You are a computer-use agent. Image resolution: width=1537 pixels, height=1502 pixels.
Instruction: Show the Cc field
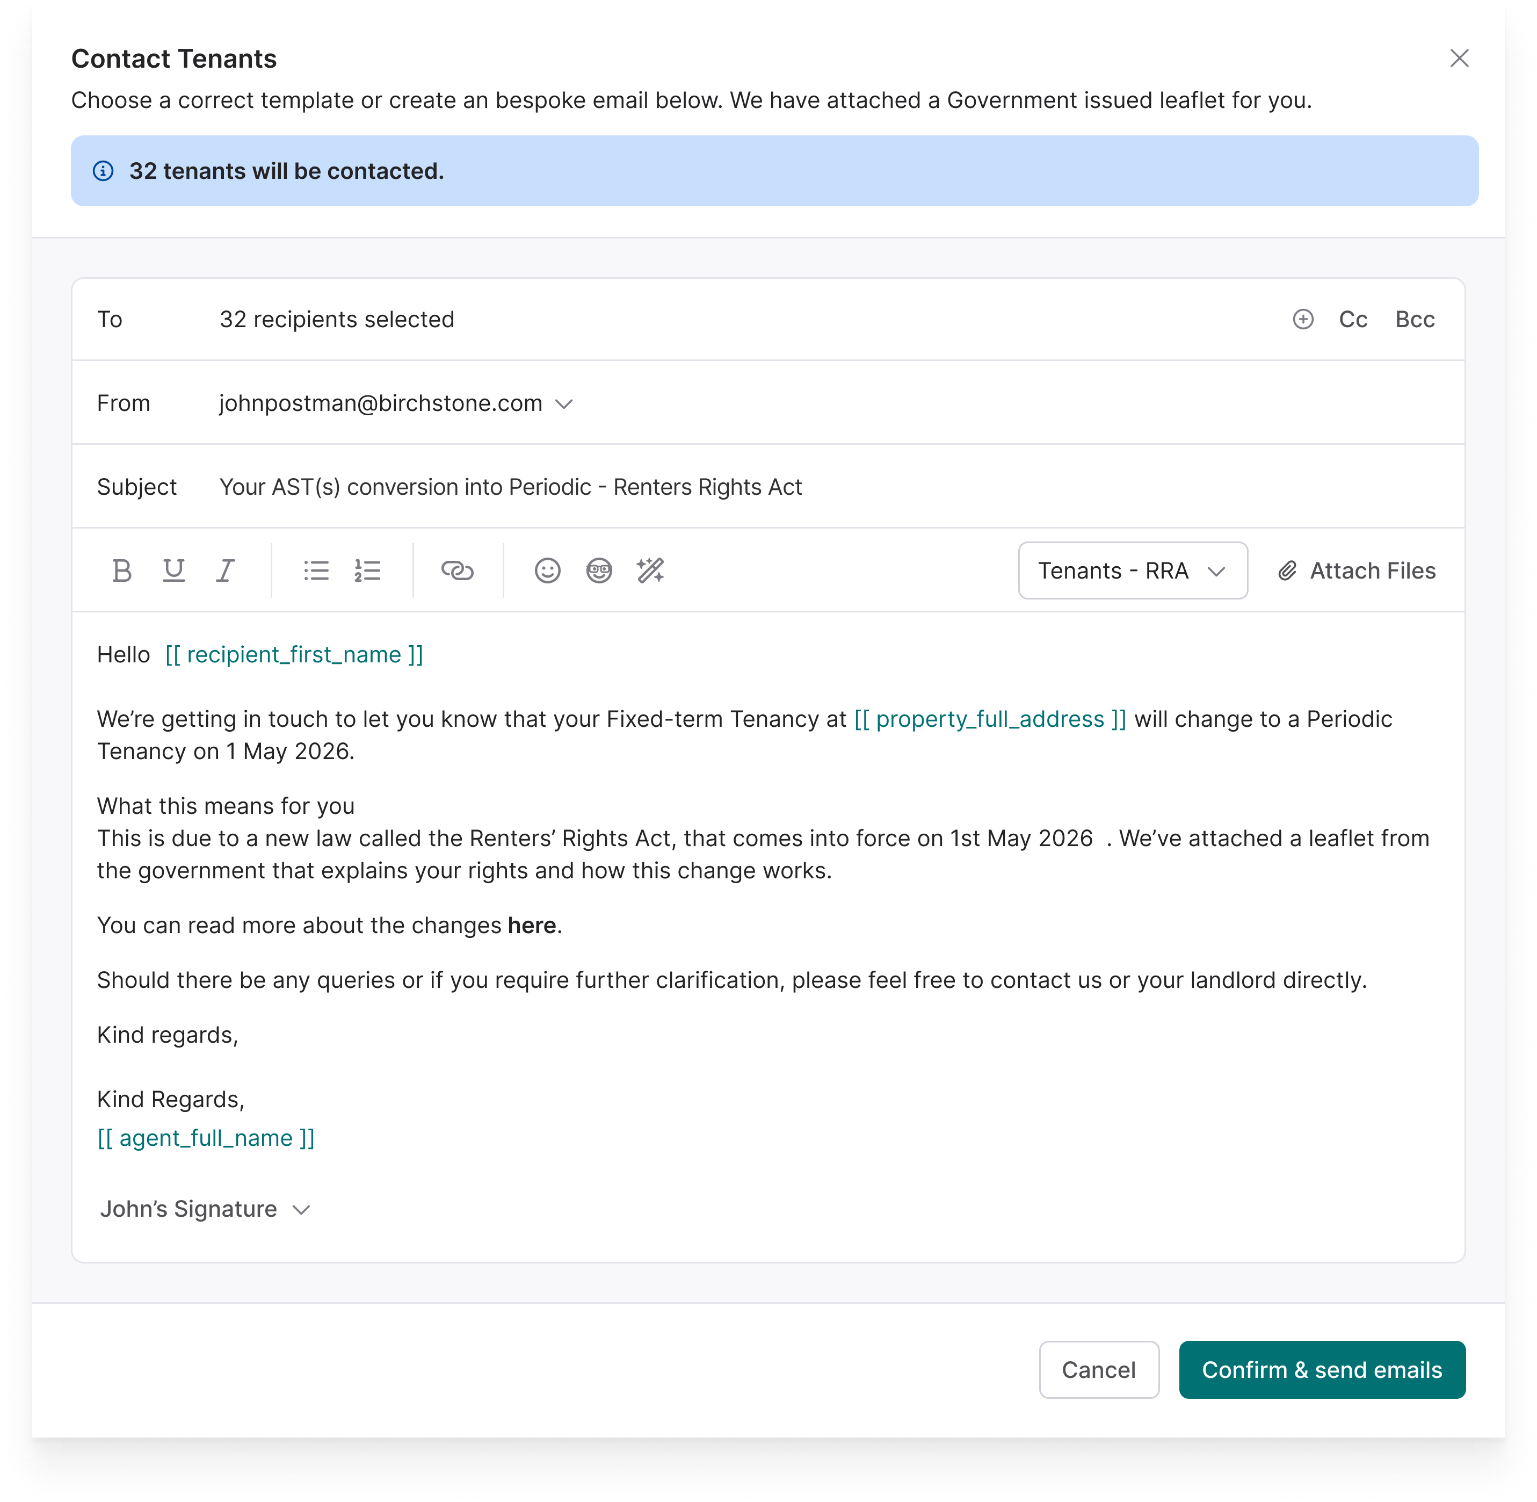[1352, 320]
